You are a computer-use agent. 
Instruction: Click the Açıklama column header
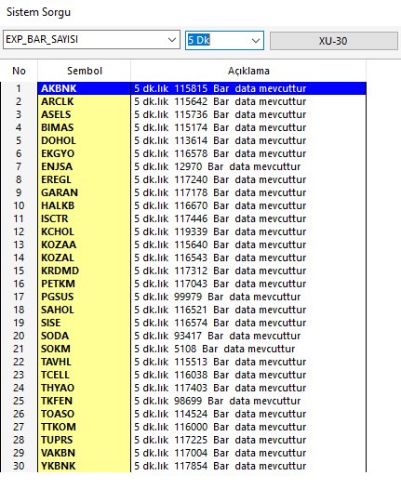(x=248, y=71)
